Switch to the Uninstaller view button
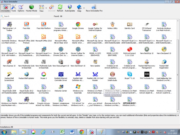This screenshot has height=135, width=180. click(x=5, y=8)
